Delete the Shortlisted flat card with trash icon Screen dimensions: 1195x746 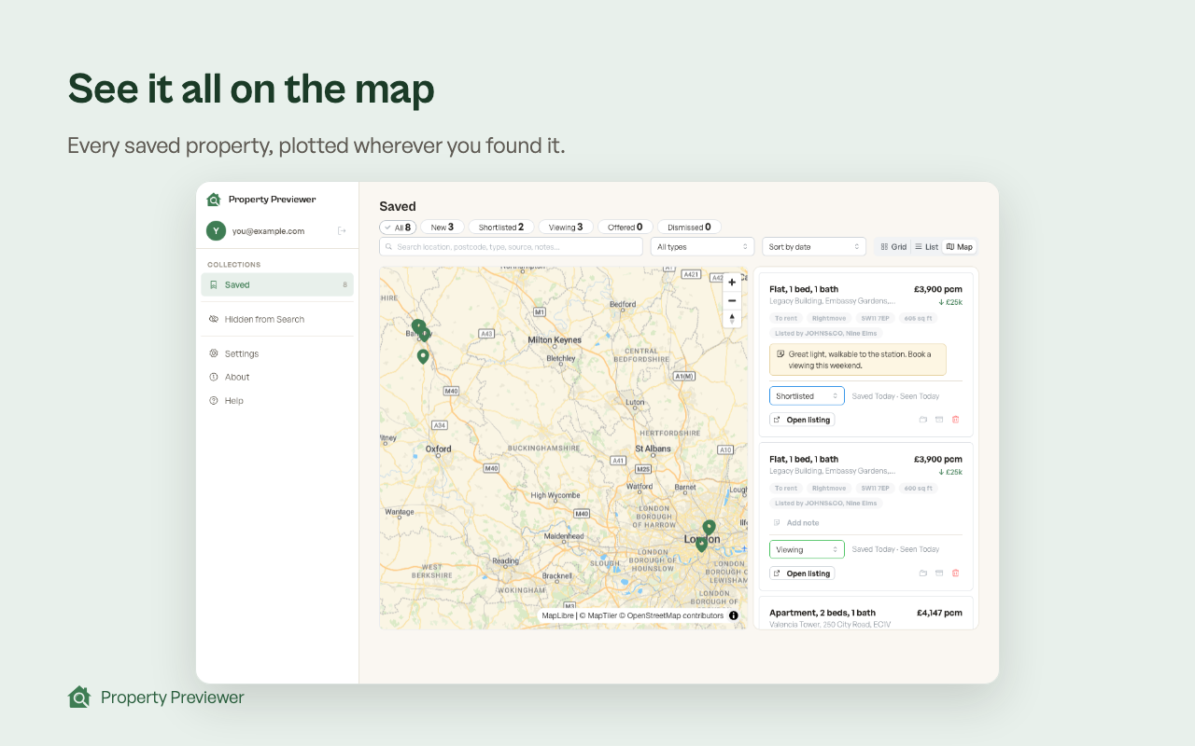tap(955, 420)
